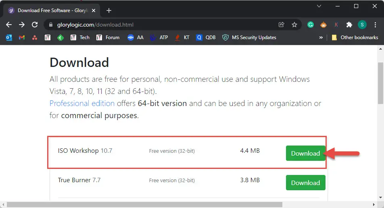Download True Burner 7.7
Screen dimensions: 384x208
tap(305, 183)
